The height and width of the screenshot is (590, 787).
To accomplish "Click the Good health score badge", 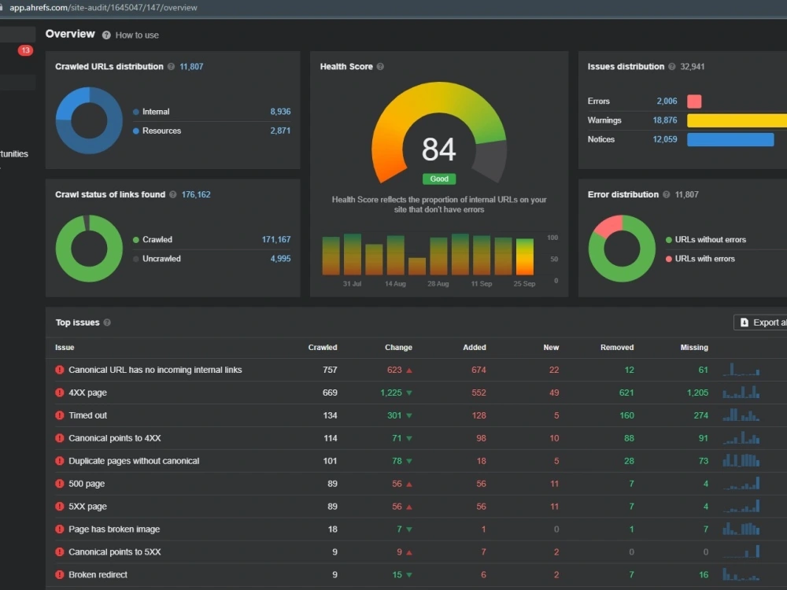I will (x=439, y=179).
